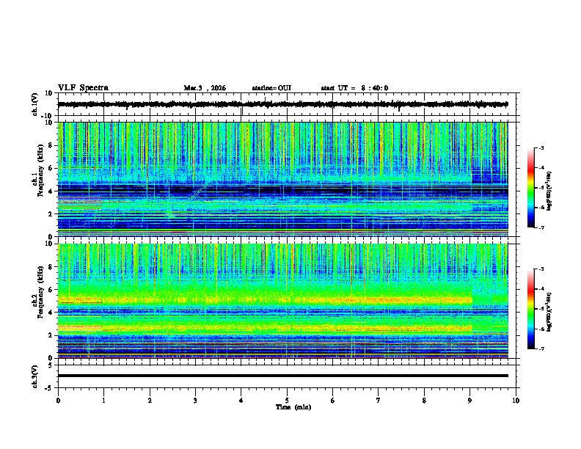Viewport: 581px width, 449px height.
Task: Click time axis tick label "6"
Action: coord(332,401)
